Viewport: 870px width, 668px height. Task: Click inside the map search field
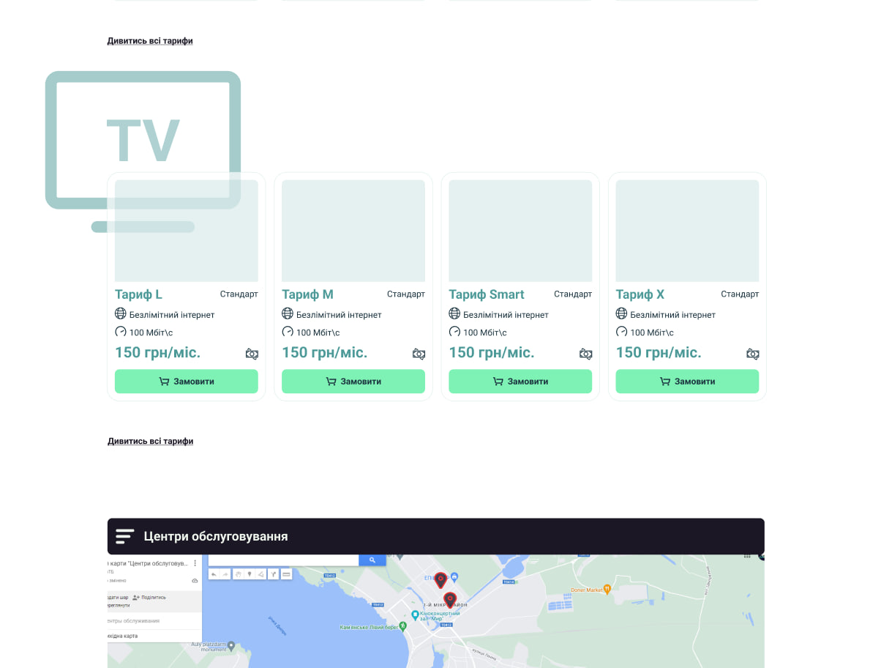tap(282, 560)
